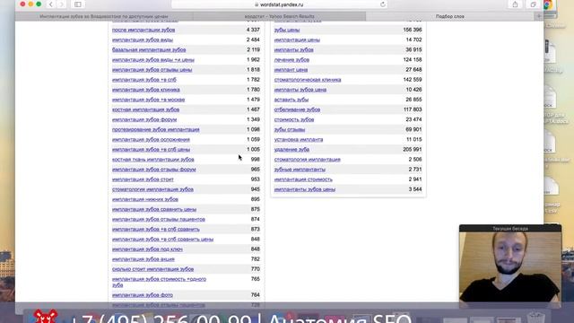Open link стоимость зубов
The width and height of the screenshot is (574, 323).
tap(294, 119)
